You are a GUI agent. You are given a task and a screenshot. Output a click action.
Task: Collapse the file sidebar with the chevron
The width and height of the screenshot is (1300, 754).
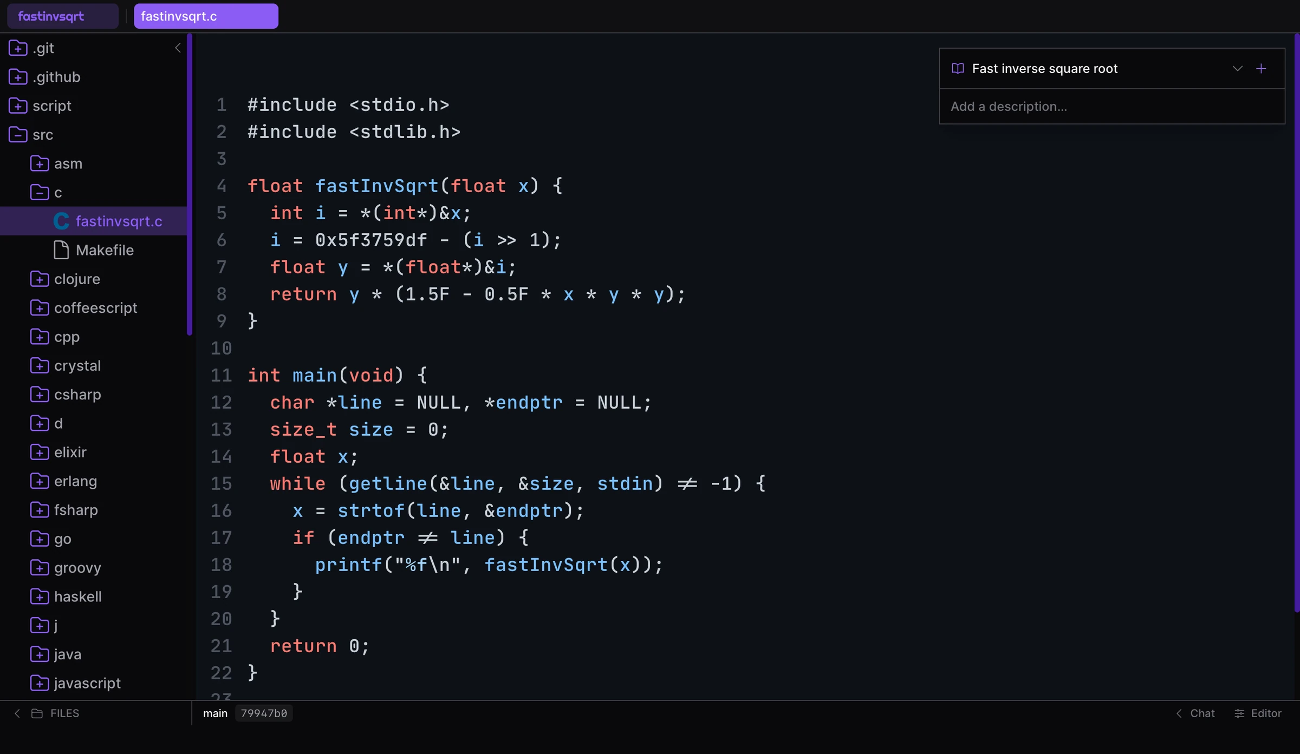(178, 48)
